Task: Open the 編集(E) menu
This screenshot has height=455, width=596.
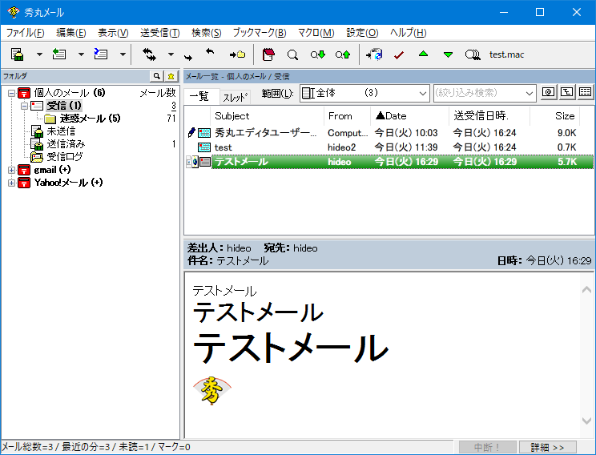Action: tap(71, 33)
